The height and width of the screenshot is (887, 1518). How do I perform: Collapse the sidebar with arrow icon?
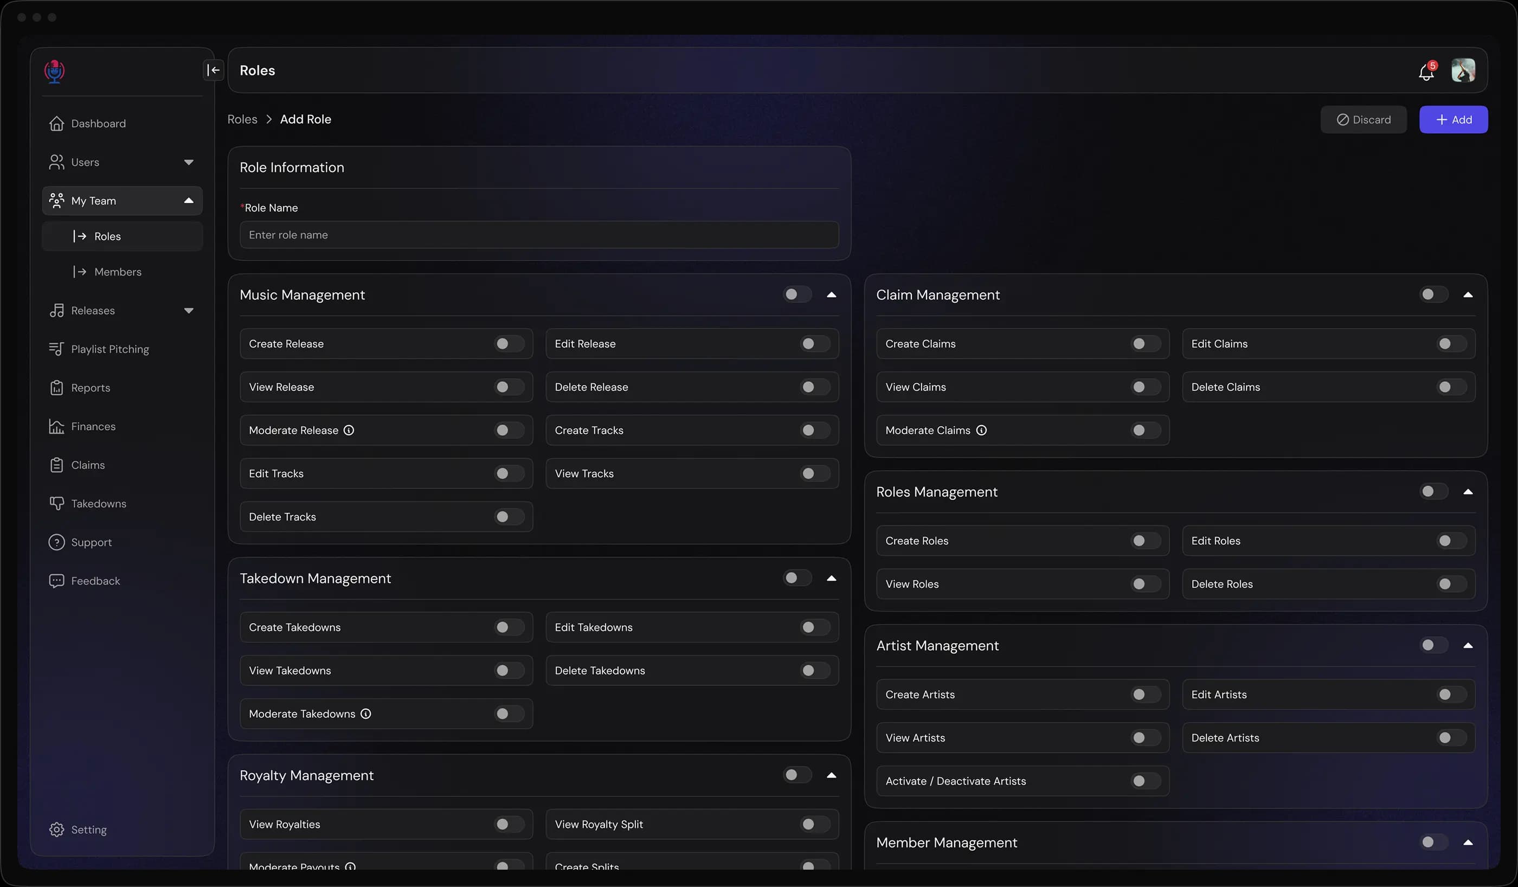(x=213, y=70)
